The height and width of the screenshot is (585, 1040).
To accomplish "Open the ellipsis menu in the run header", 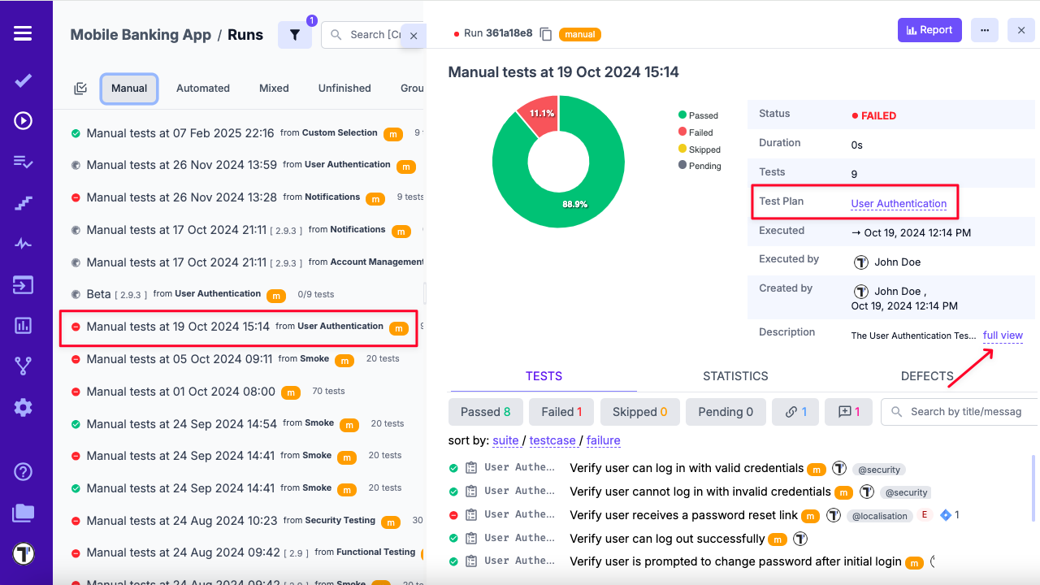I will point(985,30).
